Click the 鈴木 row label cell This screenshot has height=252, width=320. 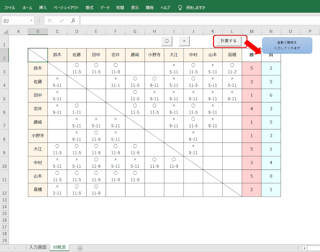coord(38,69)
